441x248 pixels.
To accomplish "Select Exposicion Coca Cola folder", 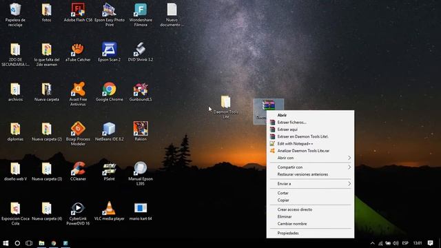I will tap(15, 214).
